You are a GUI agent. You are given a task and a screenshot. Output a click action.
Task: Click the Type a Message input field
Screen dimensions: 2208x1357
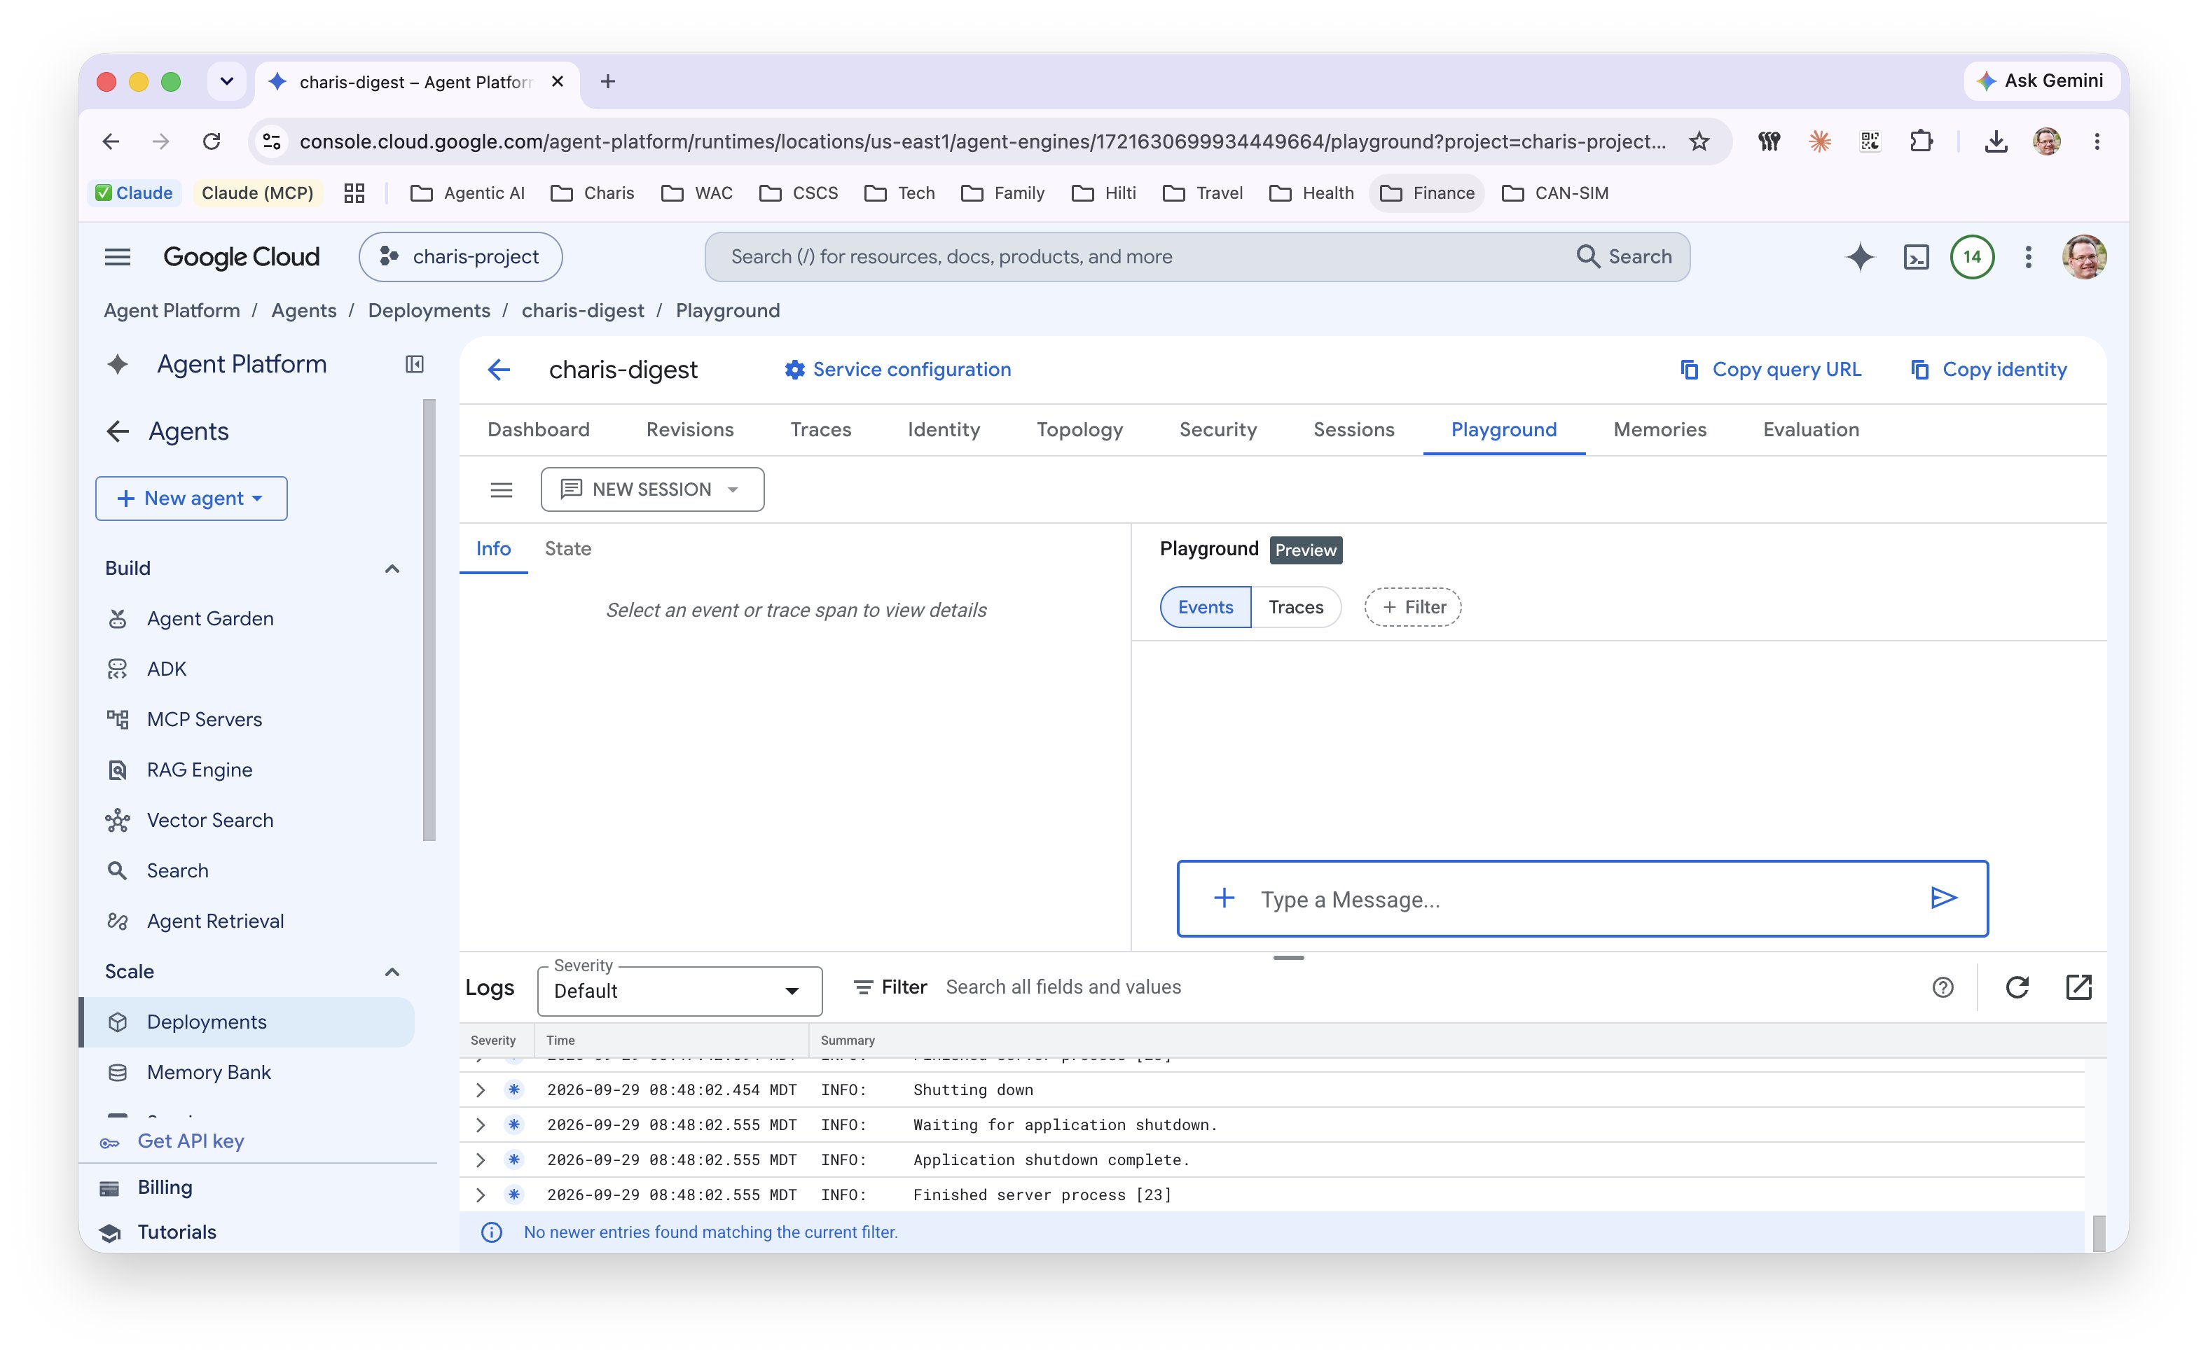(1582, 898)
